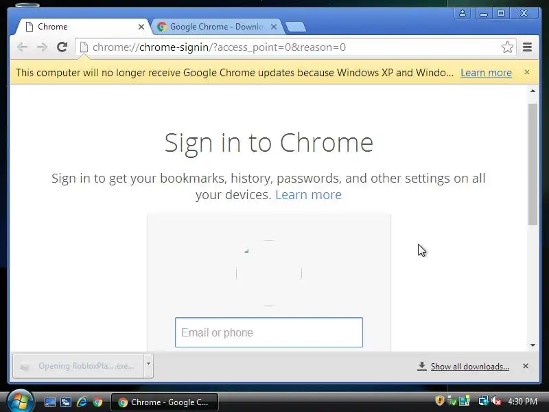Screen dimensions: 549x412
Task: Open the Windows Start orb
Action: pyautogui.click(x=20, y=401)
